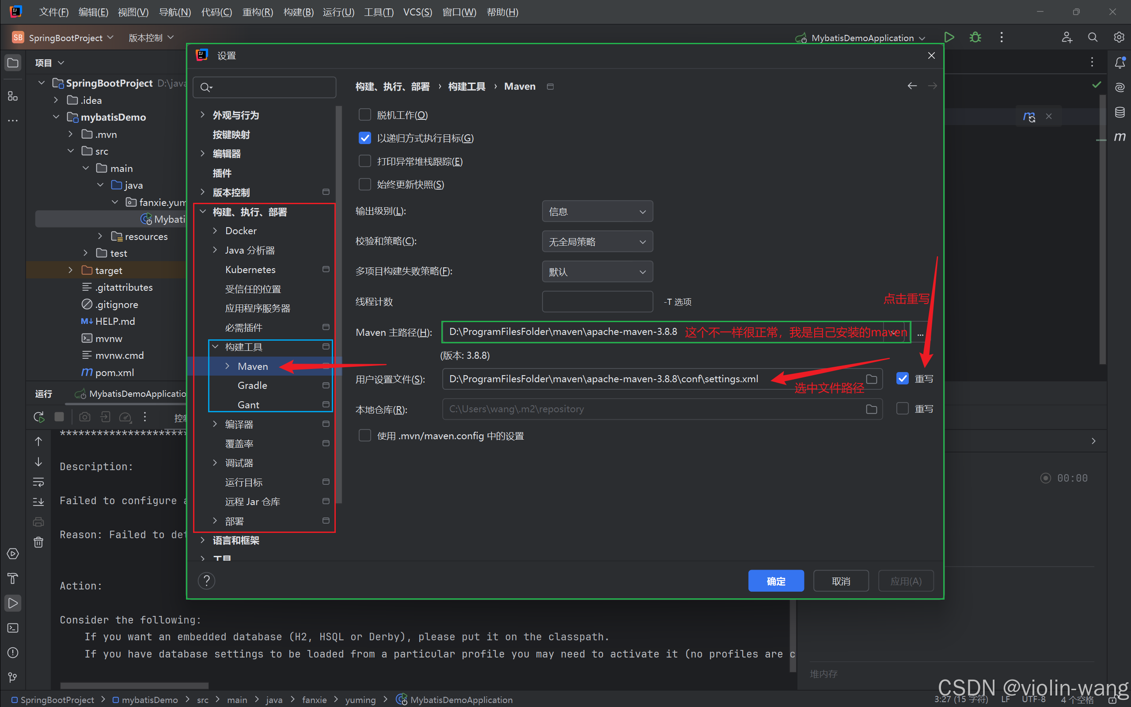This screenshot has width=1131, height=707.
Task: Open the Database tool window icon
Action: tap(1120, 112)
